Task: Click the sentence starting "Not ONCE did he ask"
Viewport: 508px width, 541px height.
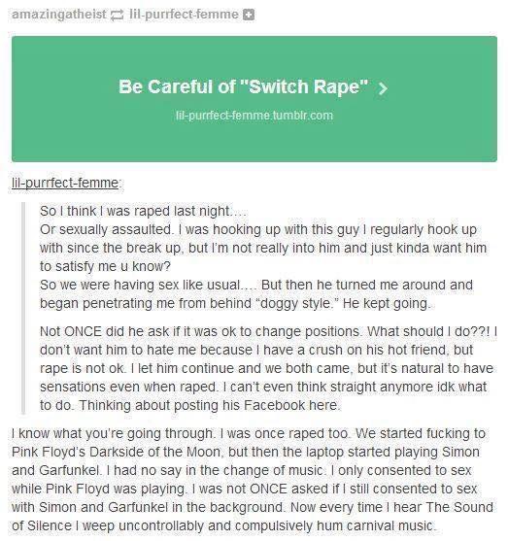Action: click(200, 331)
